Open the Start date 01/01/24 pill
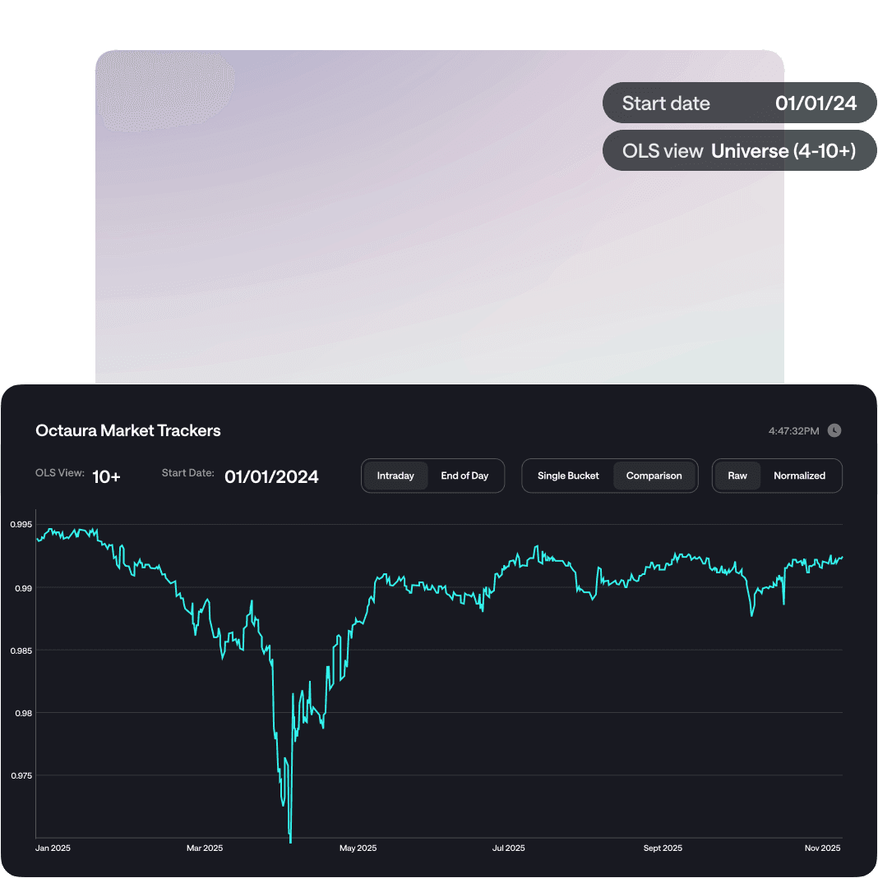Viewport: 878px width, 878px height. tap(739, 103)
